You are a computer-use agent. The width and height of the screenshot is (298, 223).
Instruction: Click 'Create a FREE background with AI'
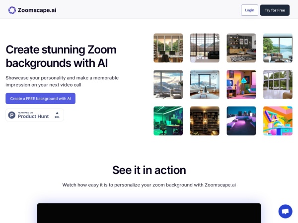point(40,99)
